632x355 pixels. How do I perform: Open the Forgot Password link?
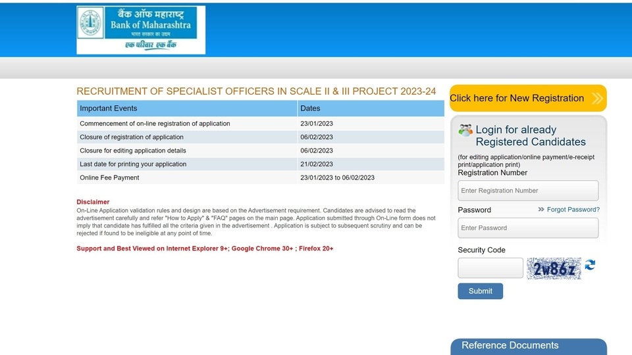(x=573, y=209)
